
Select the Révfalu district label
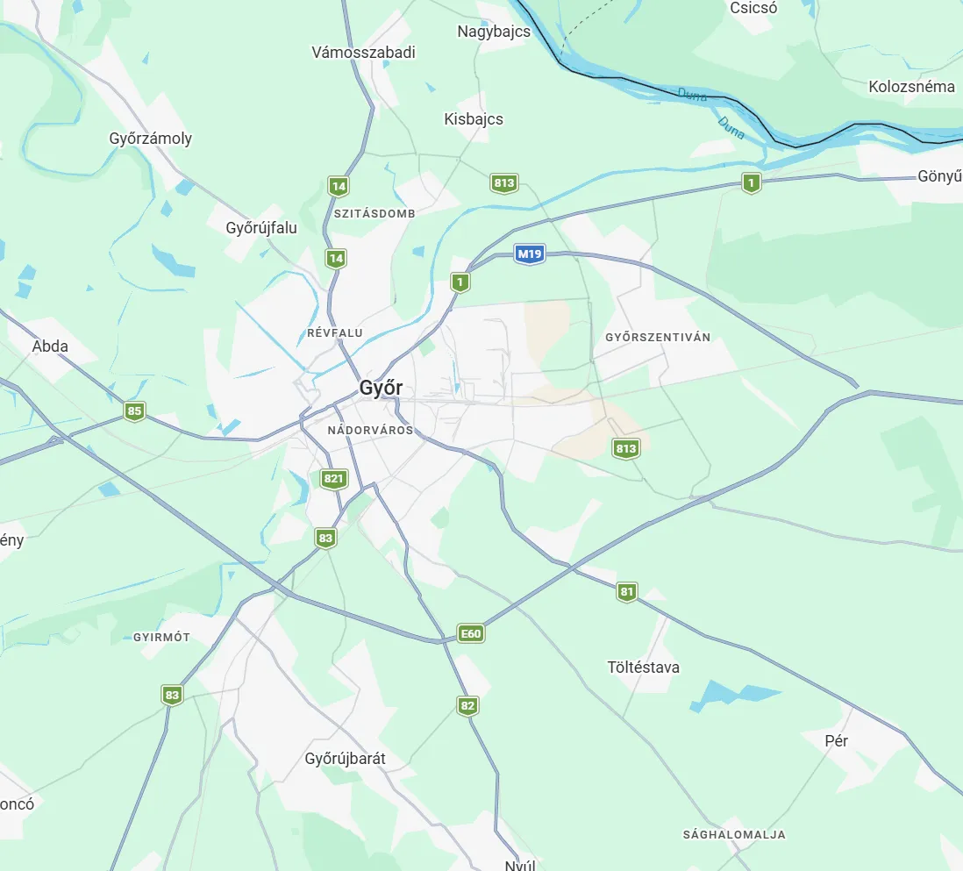tap(335, 333)
